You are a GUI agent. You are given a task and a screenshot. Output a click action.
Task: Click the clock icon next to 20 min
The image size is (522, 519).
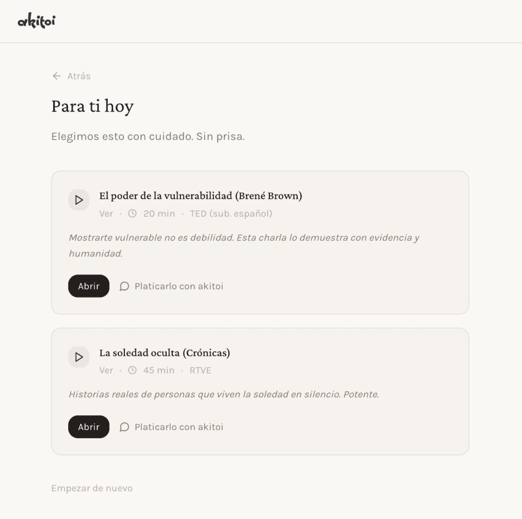click(x=133, y=213)
